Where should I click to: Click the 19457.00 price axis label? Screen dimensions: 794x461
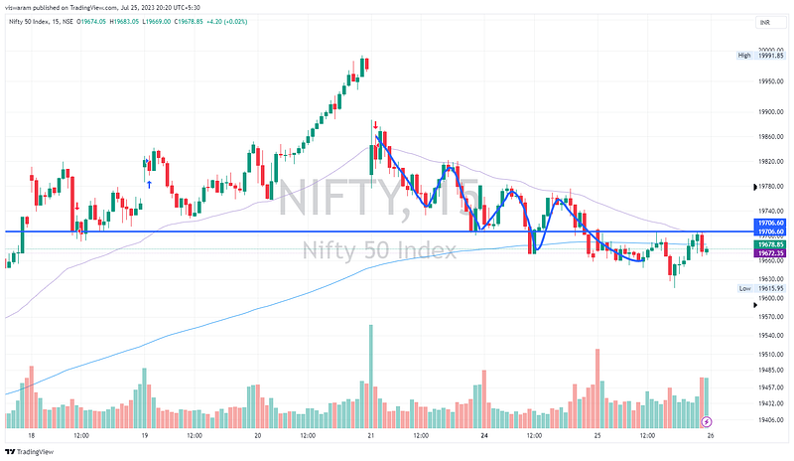[x=771, y=387]
